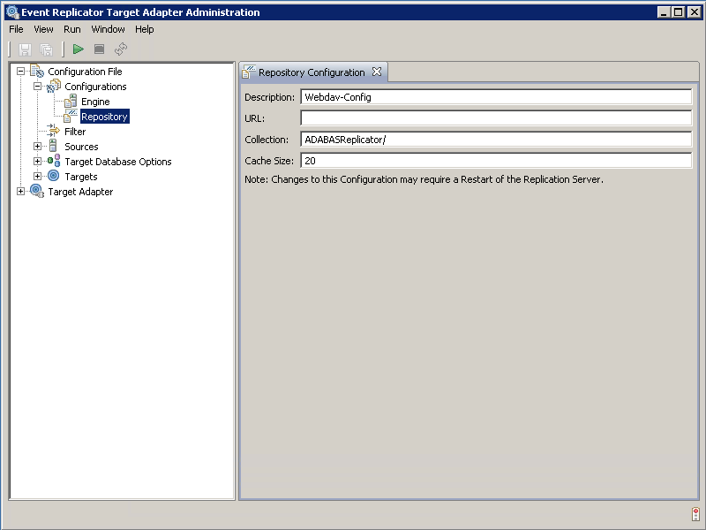Screen dimensions: 706x530
Task: Select the Repository tree item
Action: [104, 117]
